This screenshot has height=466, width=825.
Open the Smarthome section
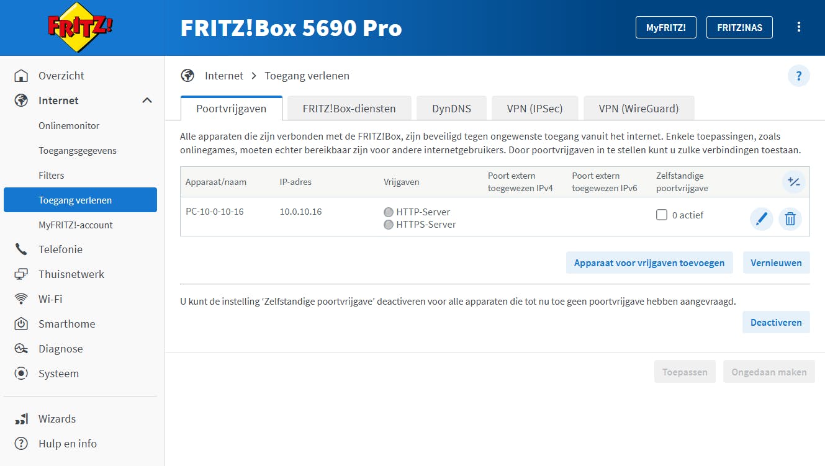pyautogui.click(x=66, y=323)
